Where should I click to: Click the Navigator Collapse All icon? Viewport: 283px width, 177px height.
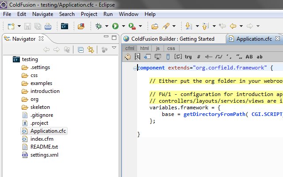[80, 50]
